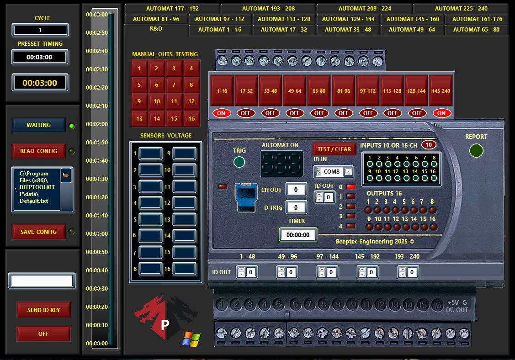Click the vertical timing progress bar
Image resolution: width=515 pixels, height=360 pixels.
pos(111,180)
